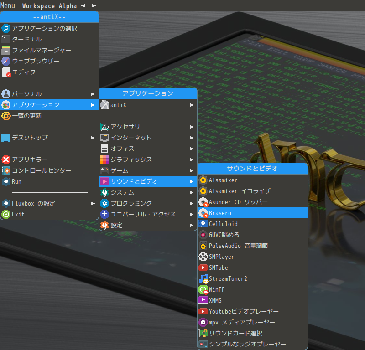Click the アクセサリ icon
365x350 pixels.
(104, 127)
